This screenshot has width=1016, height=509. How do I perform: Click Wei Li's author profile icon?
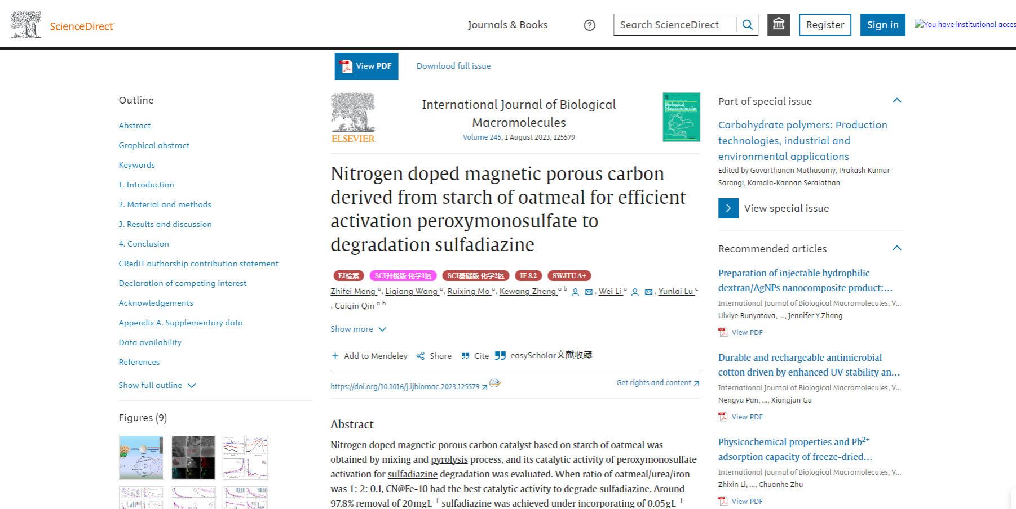coord(635,292)
